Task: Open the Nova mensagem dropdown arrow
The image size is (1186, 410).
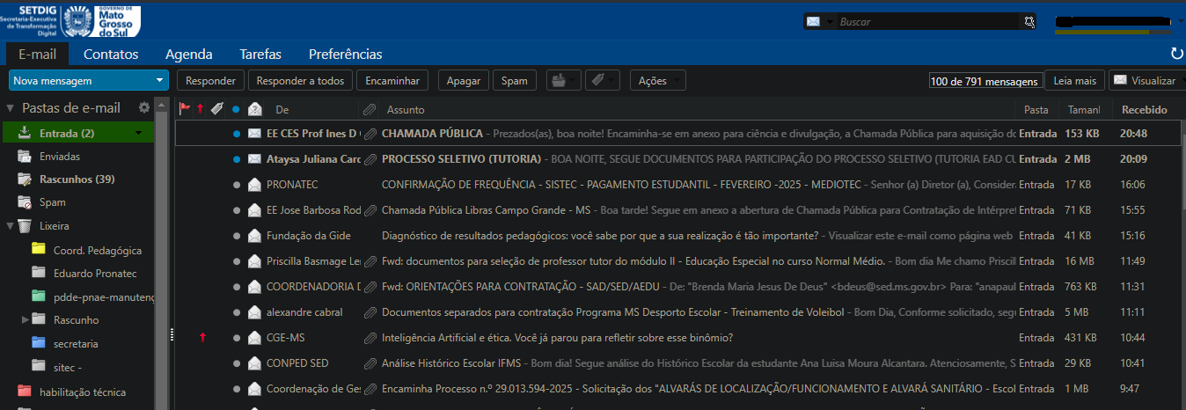Action: pyautogui.click(x=159, y=81)
